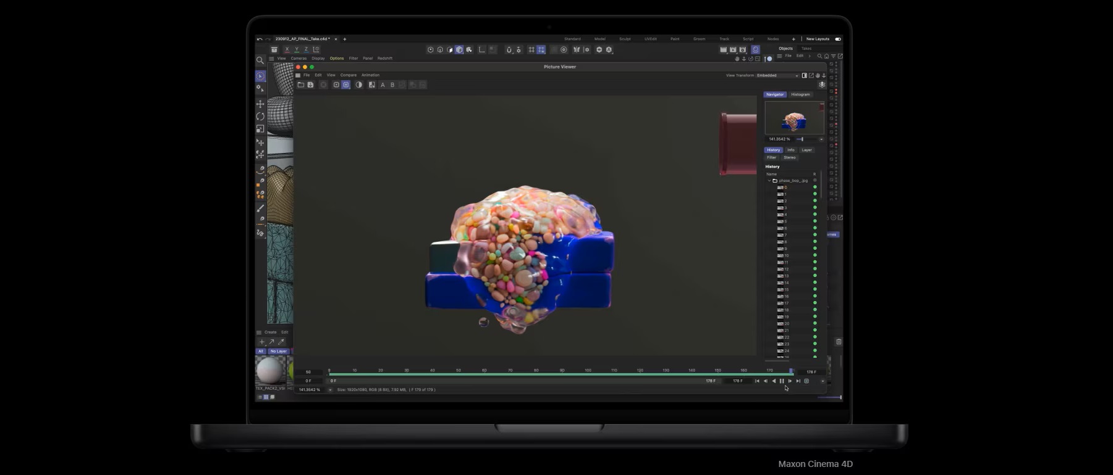
Task: Collapse the phase_bop_.jpg folder
Action: click(x=769, y=181)
